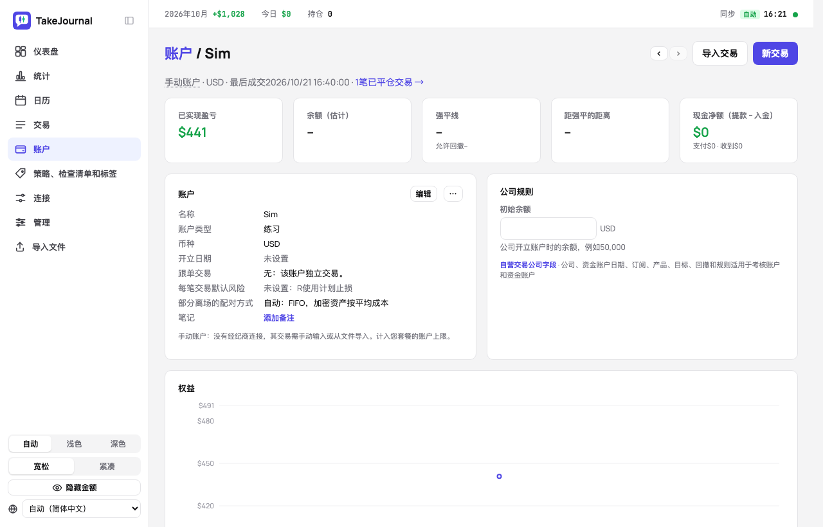The width and height of the screenshot is (823, 527).
Task: Click 新交易 button
Action: point(775,53)
